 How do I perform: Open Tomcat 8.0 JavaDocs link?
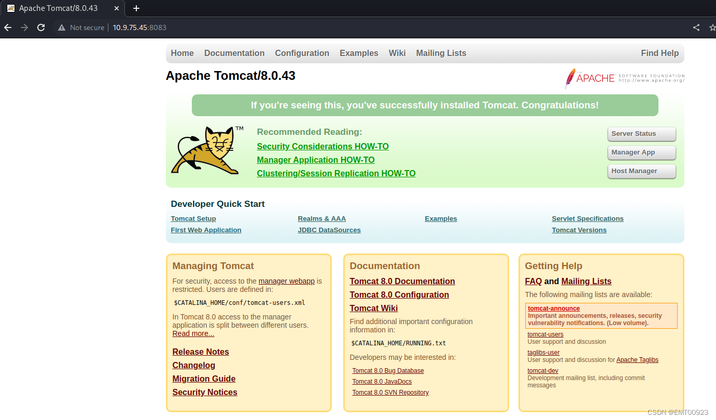click(382, 382)
